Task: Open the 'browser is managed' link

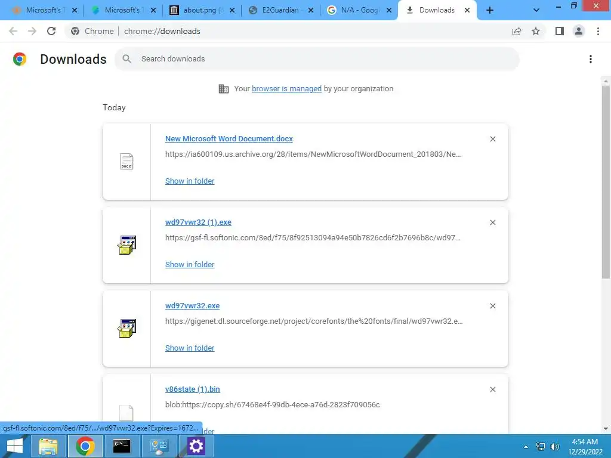Action: 287,89
